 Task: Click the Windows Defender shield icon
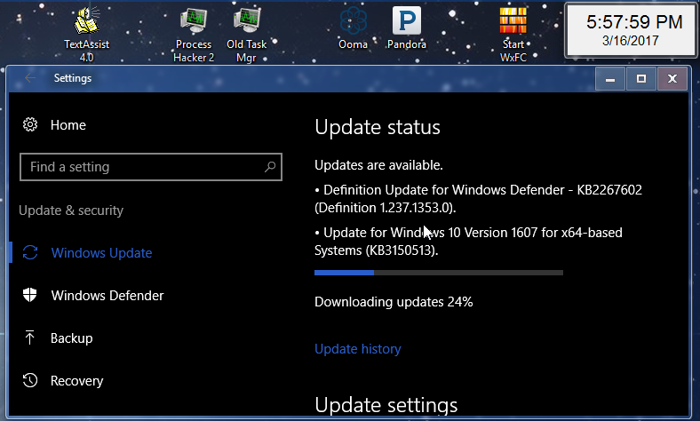point(30,296)
